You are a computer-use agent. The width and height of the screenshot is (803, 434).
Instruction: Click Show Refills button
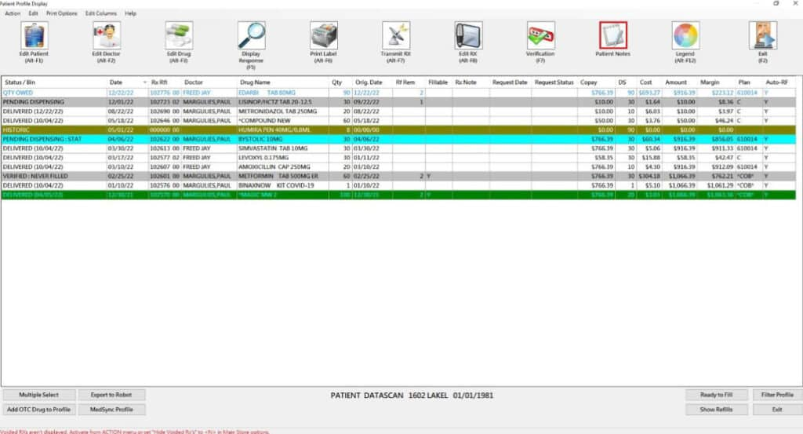(717, 410)
